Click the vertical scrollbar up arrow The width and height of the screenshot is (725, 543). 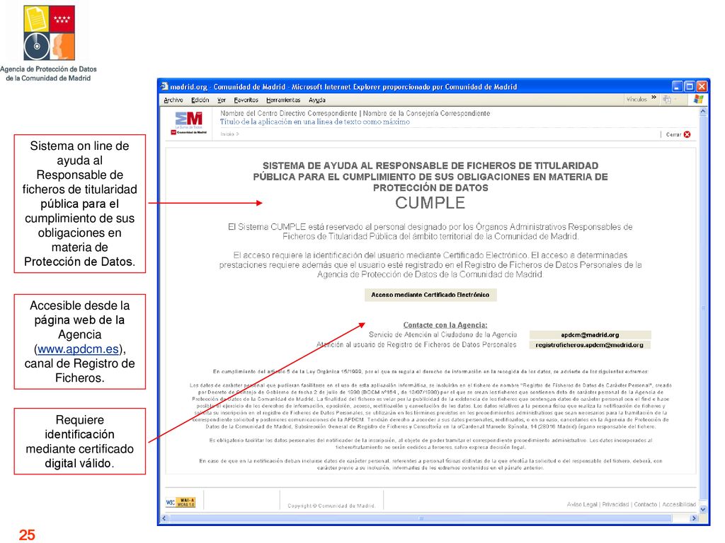(x=703, y=111)
